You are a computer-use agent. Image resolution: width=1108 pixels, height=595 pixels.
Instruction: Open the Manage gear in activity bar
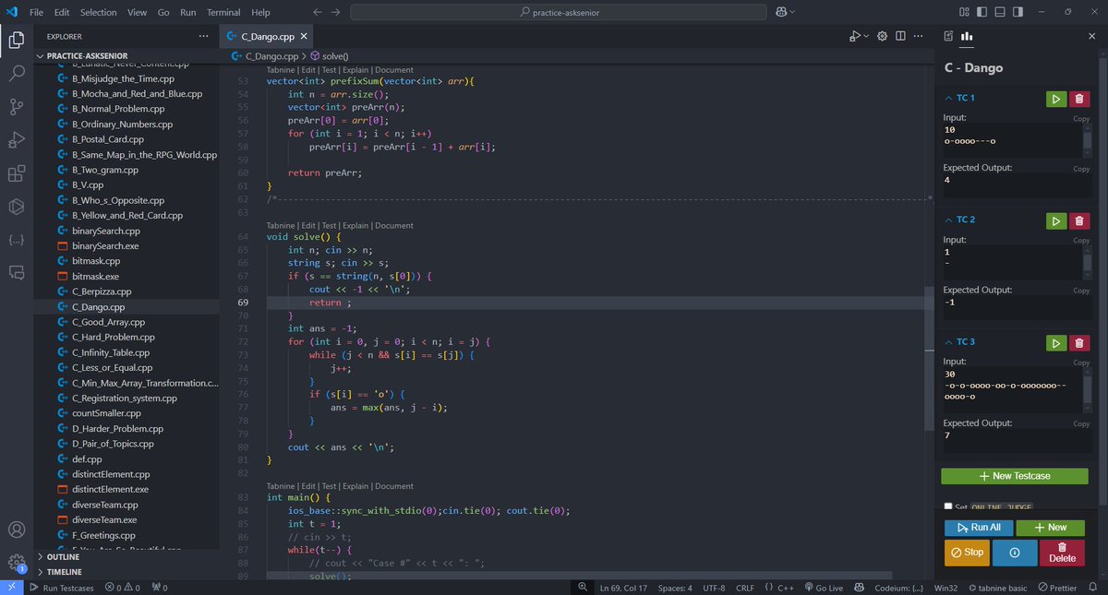[17, 562]
